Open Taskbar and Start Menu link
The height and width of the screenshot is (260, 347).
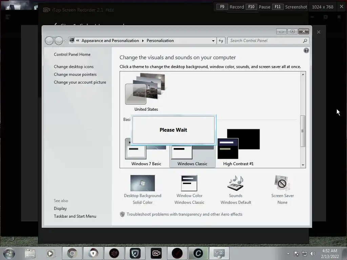pos(75,216)
